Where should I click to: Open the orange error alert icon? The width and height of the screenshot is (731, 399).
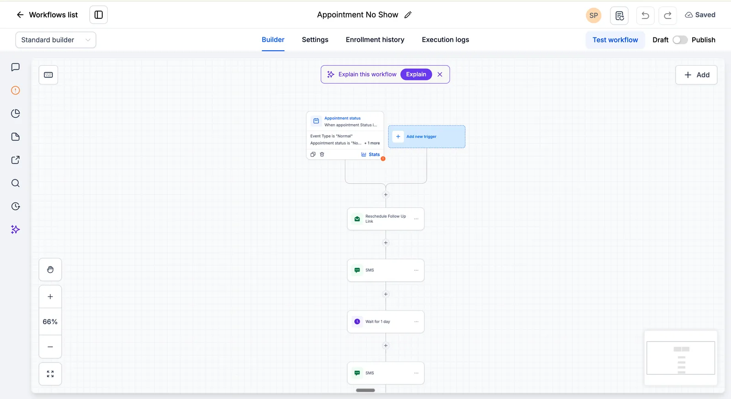click(16, 90)
